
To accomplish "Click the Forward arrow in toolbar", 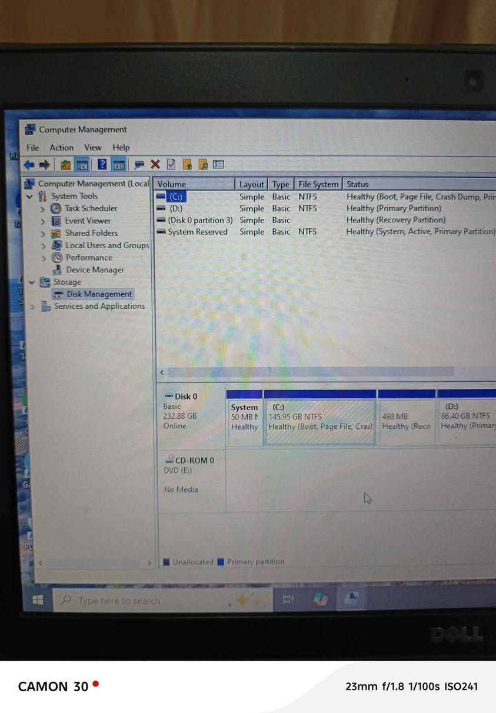I will (44, 165).
